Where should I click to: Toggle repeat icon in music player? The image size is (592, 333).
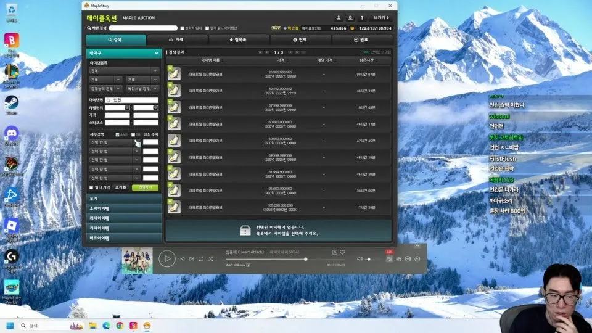tap(201, 258)
